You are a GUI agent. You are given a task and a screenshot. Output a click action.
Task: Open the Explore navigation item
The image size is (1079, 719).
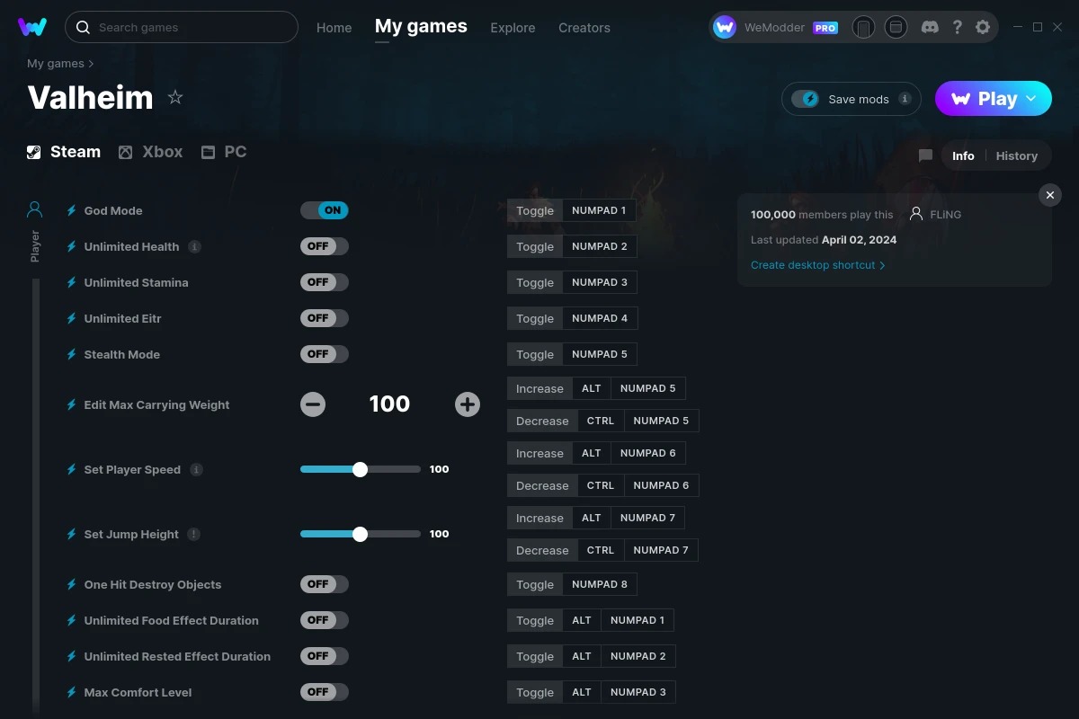click(x=513, y=28)
